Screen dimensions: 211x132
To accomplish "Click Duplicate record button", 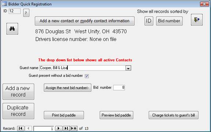I will coord(18,111).
